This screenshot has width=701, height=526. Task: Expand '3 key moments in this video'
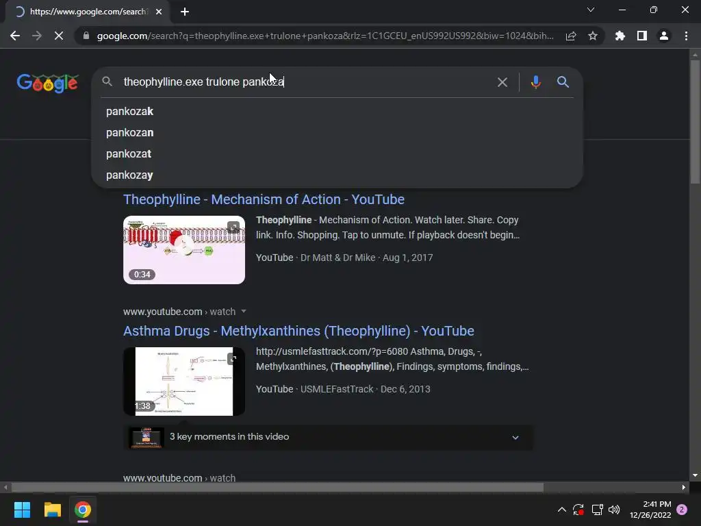pyautogui.click(x=328, y=437)
